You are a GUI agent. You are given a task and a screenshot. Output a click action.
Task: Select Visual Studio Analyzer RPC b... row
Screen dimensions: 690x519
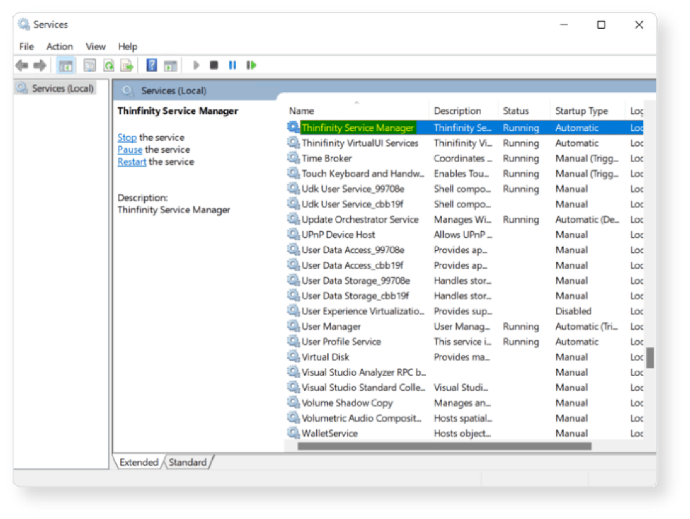coord(465,372)
